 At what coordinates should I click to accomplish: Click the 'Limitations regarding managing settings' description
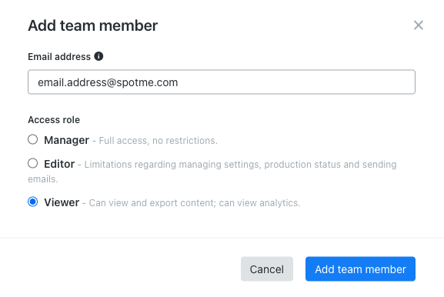(212, 172)
